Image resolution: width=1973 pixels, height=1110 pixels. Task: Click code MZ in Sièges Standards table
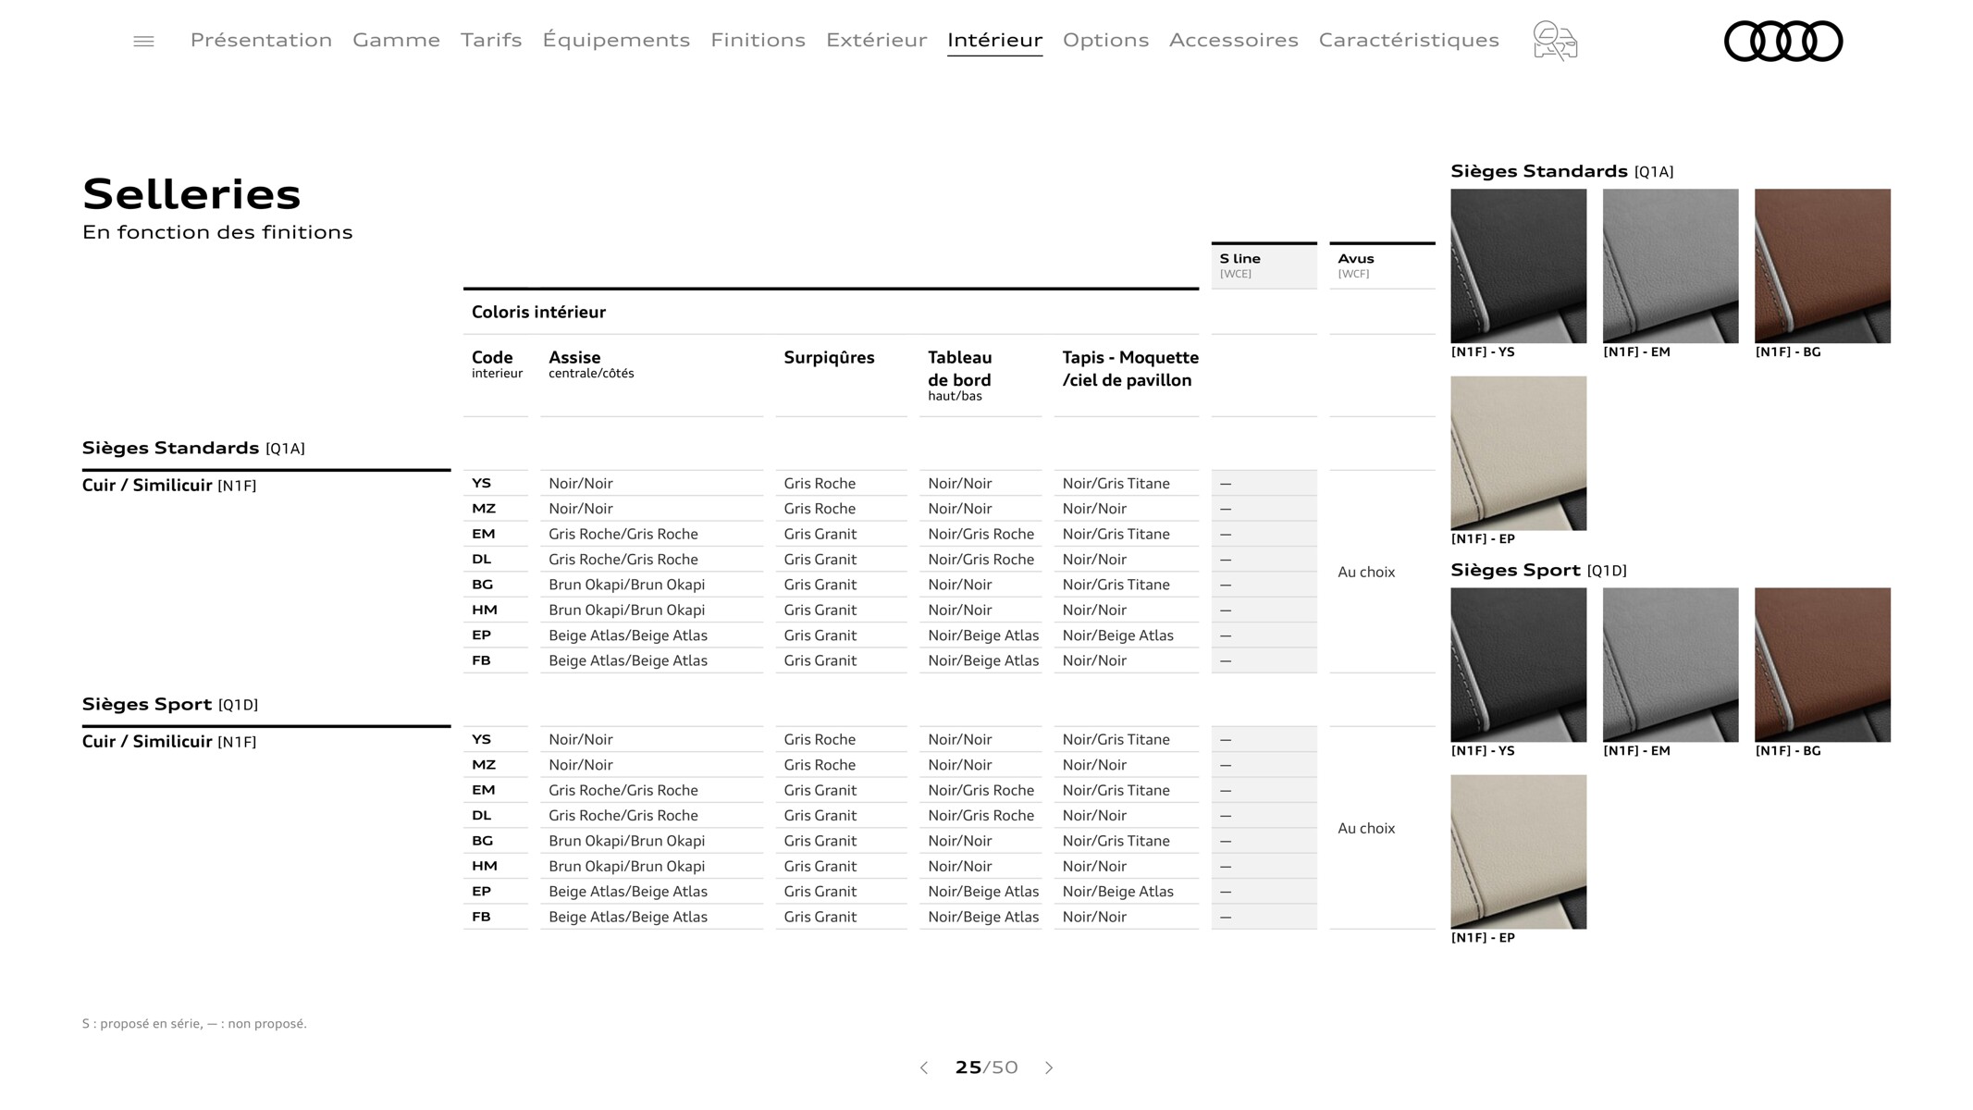[484, 509]
